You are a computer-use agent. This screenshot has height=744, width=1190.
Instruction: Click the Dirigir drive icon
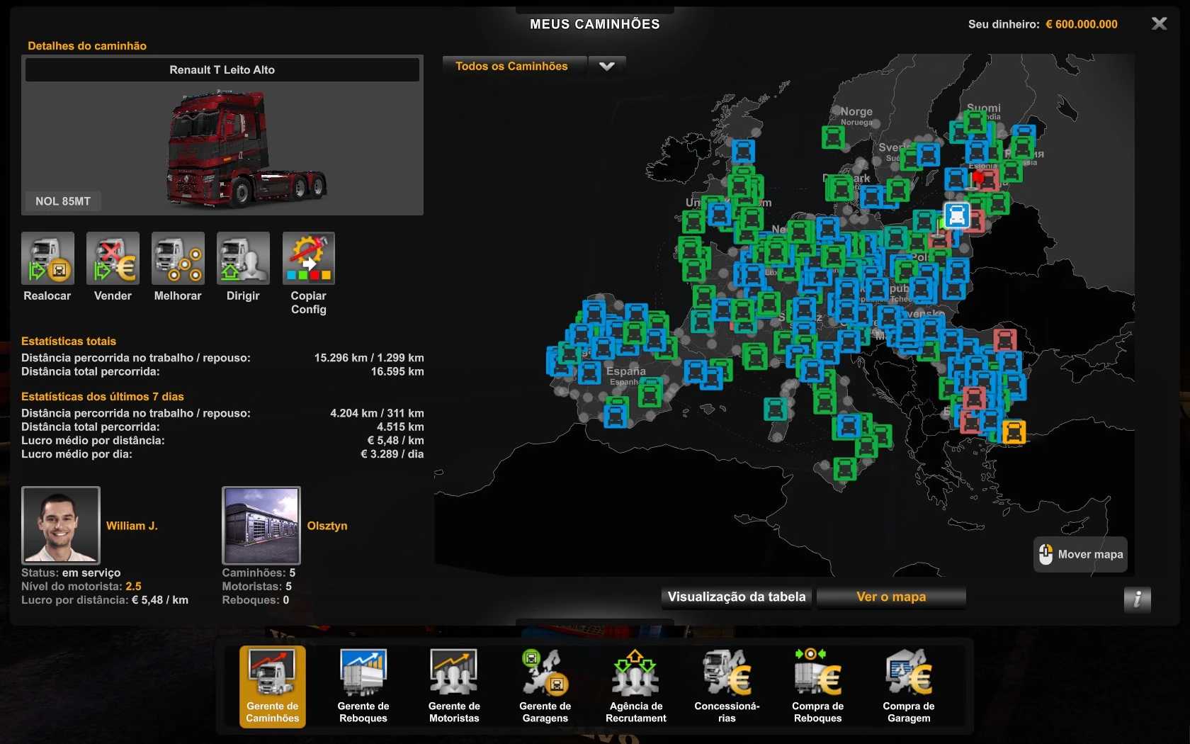pyautogui.click(x=243, y=259)
